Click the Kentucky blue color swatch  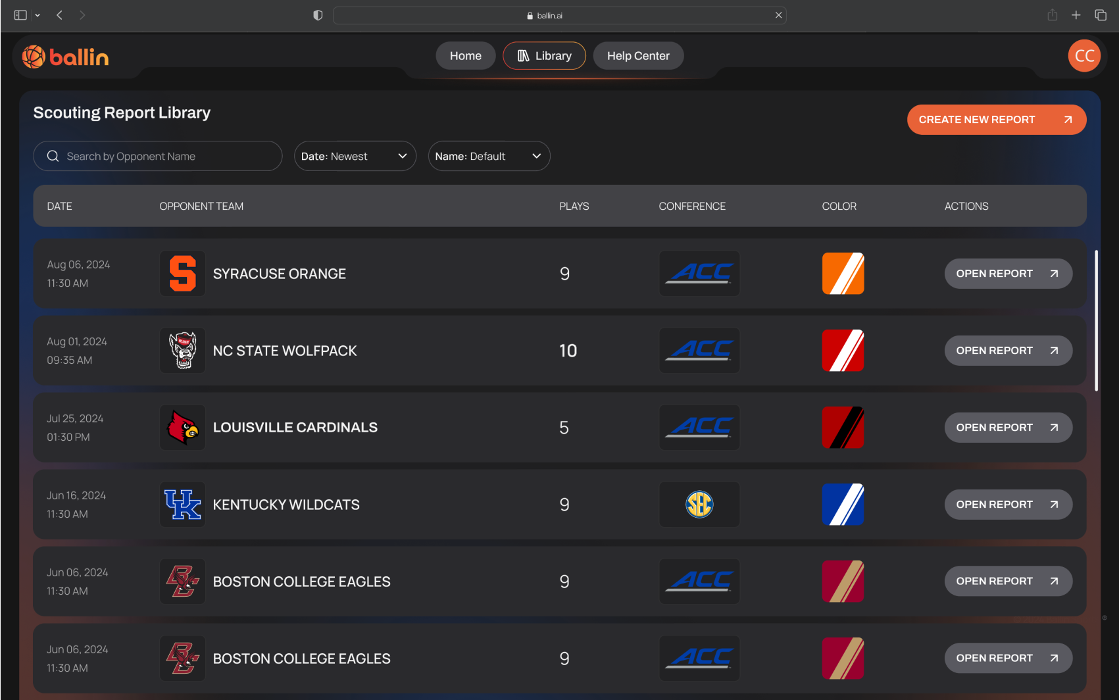843,505
